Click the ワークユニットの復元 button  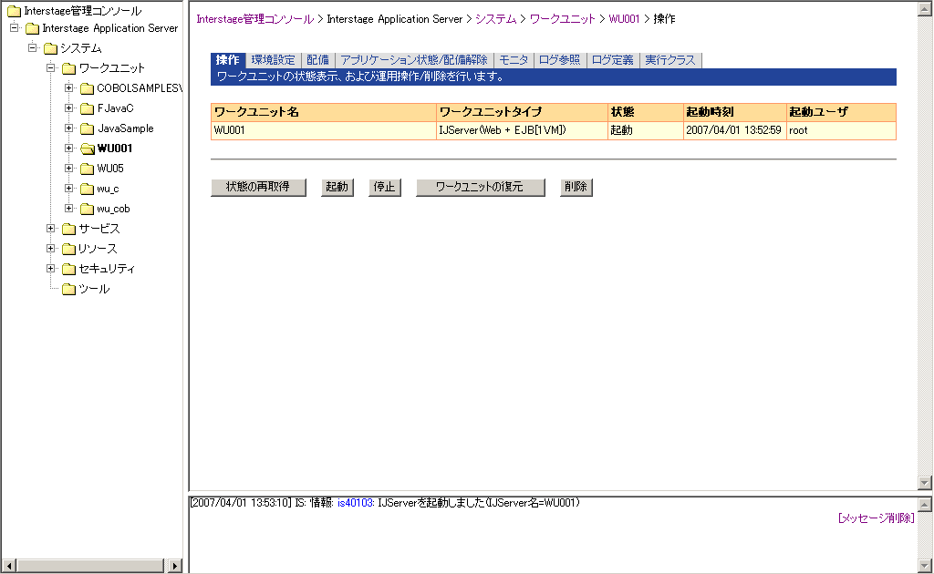coord(480,188)
